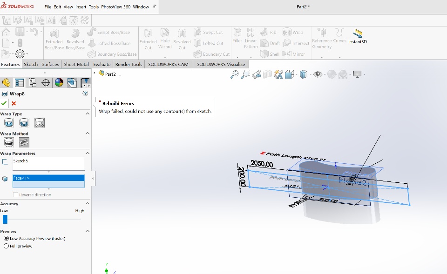Expand the Part2 tree in viewport
The width and height of the screenshot is (447, 274).
pyautogui.click(x=95, y=74)
